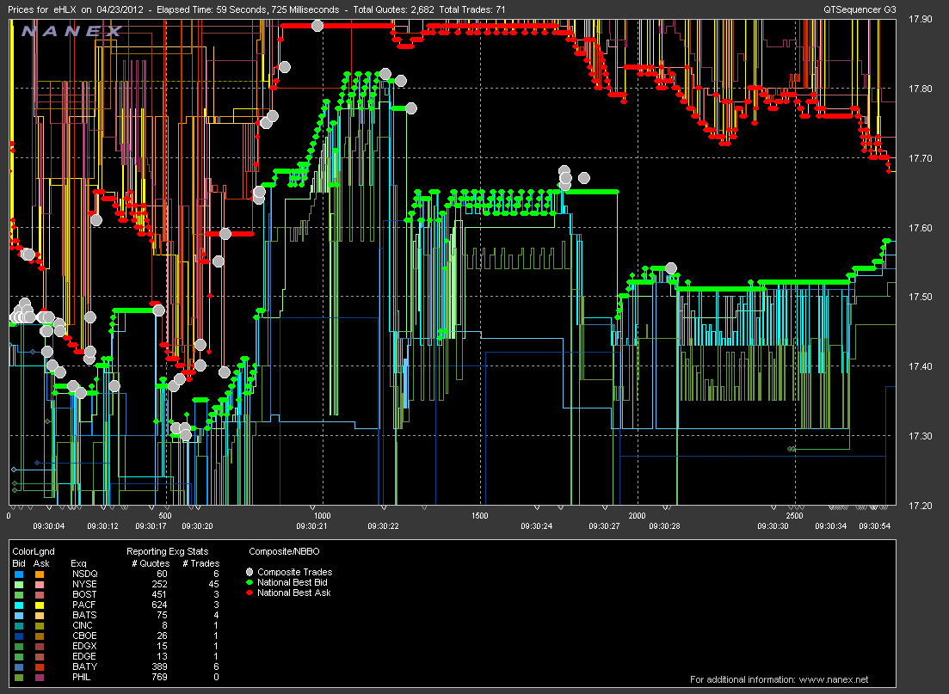Click the National Best Ask red dot
The image size is (949, 694).
(x=250, y=593)
